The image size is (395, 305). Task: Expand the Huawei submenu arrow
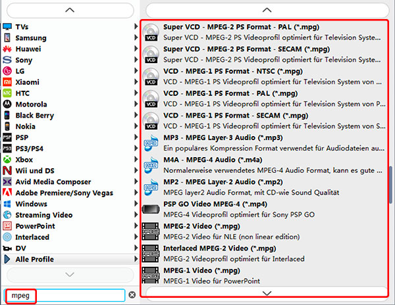136,49
